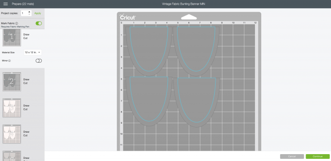Select mat 4 thumbnail
The width and height of the screenshot is (331, 161).
[12, 134]
